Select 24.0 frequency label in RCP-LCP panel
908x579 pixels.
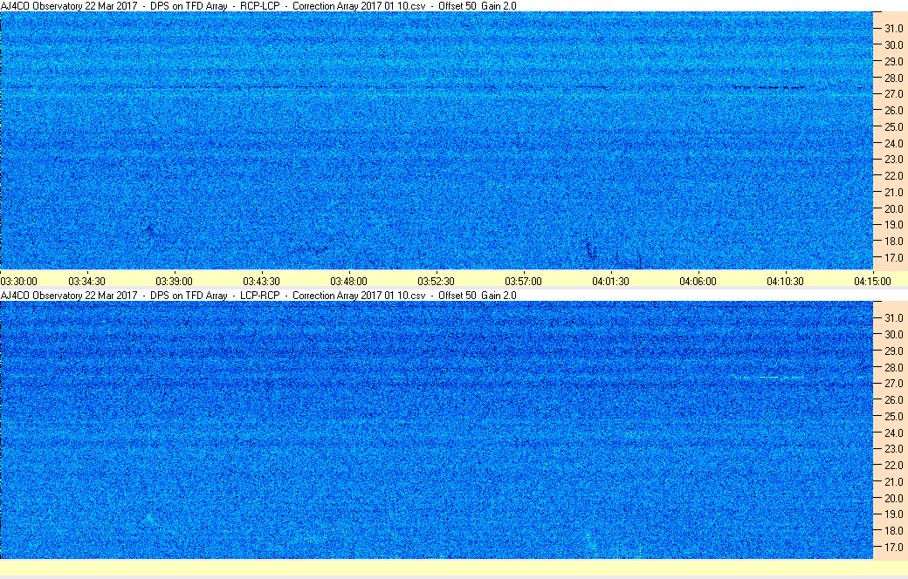point(893,143)
